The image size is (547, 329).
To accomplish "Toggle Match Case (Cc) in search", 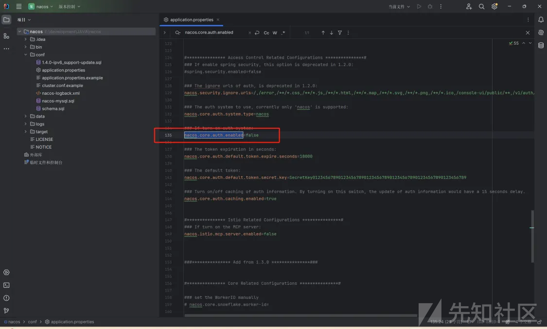I will pyautogui.click(x=266, y=33).
